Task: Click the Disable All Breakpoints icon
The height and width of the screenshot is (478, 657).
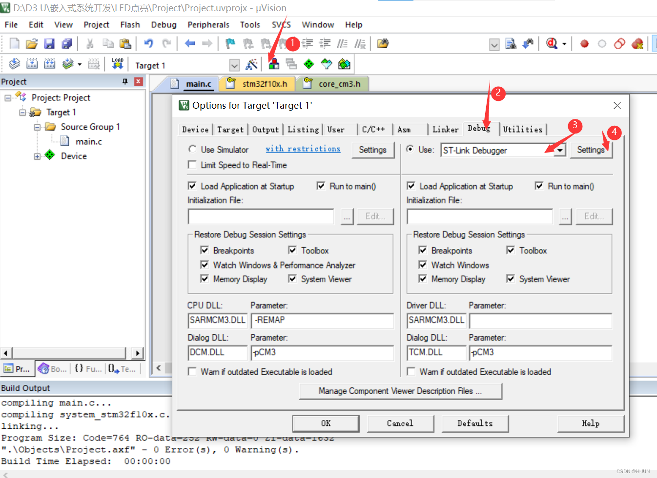Action: point(620,44)
